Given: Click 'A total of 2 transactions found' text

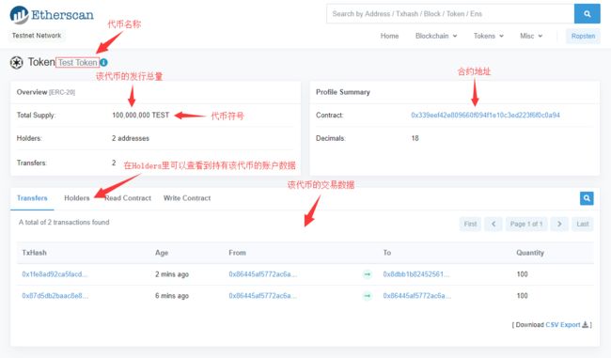Looking at the screenshot, I should point(64,222).
